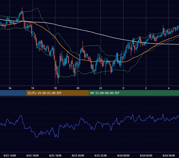Click the 2 hour axis label
The height and width of the screenshot is (158, 179).
coord(146,88)
